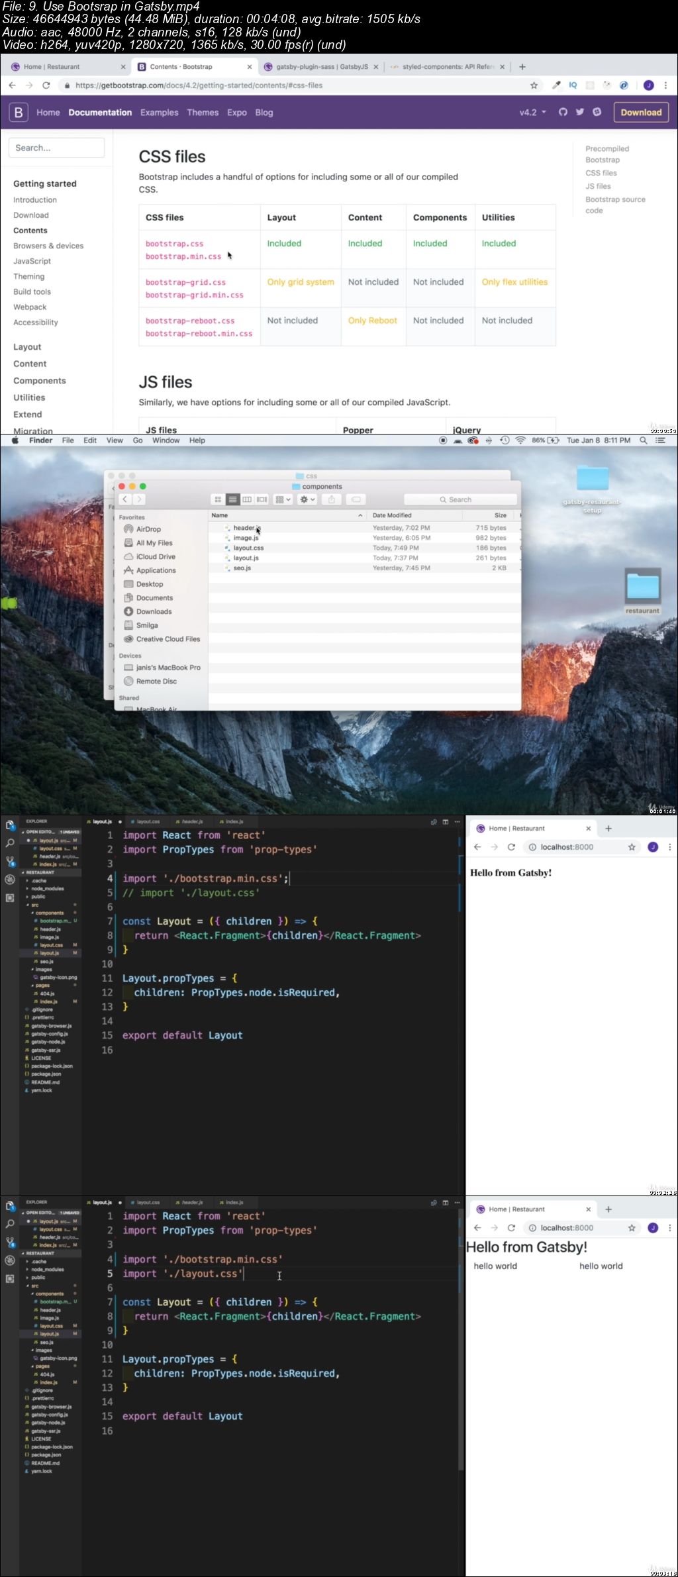This screenshot has height=1577, width=678.
Task: Open Explorer in third frame VS Code activity bar
Action: point(9,825)
